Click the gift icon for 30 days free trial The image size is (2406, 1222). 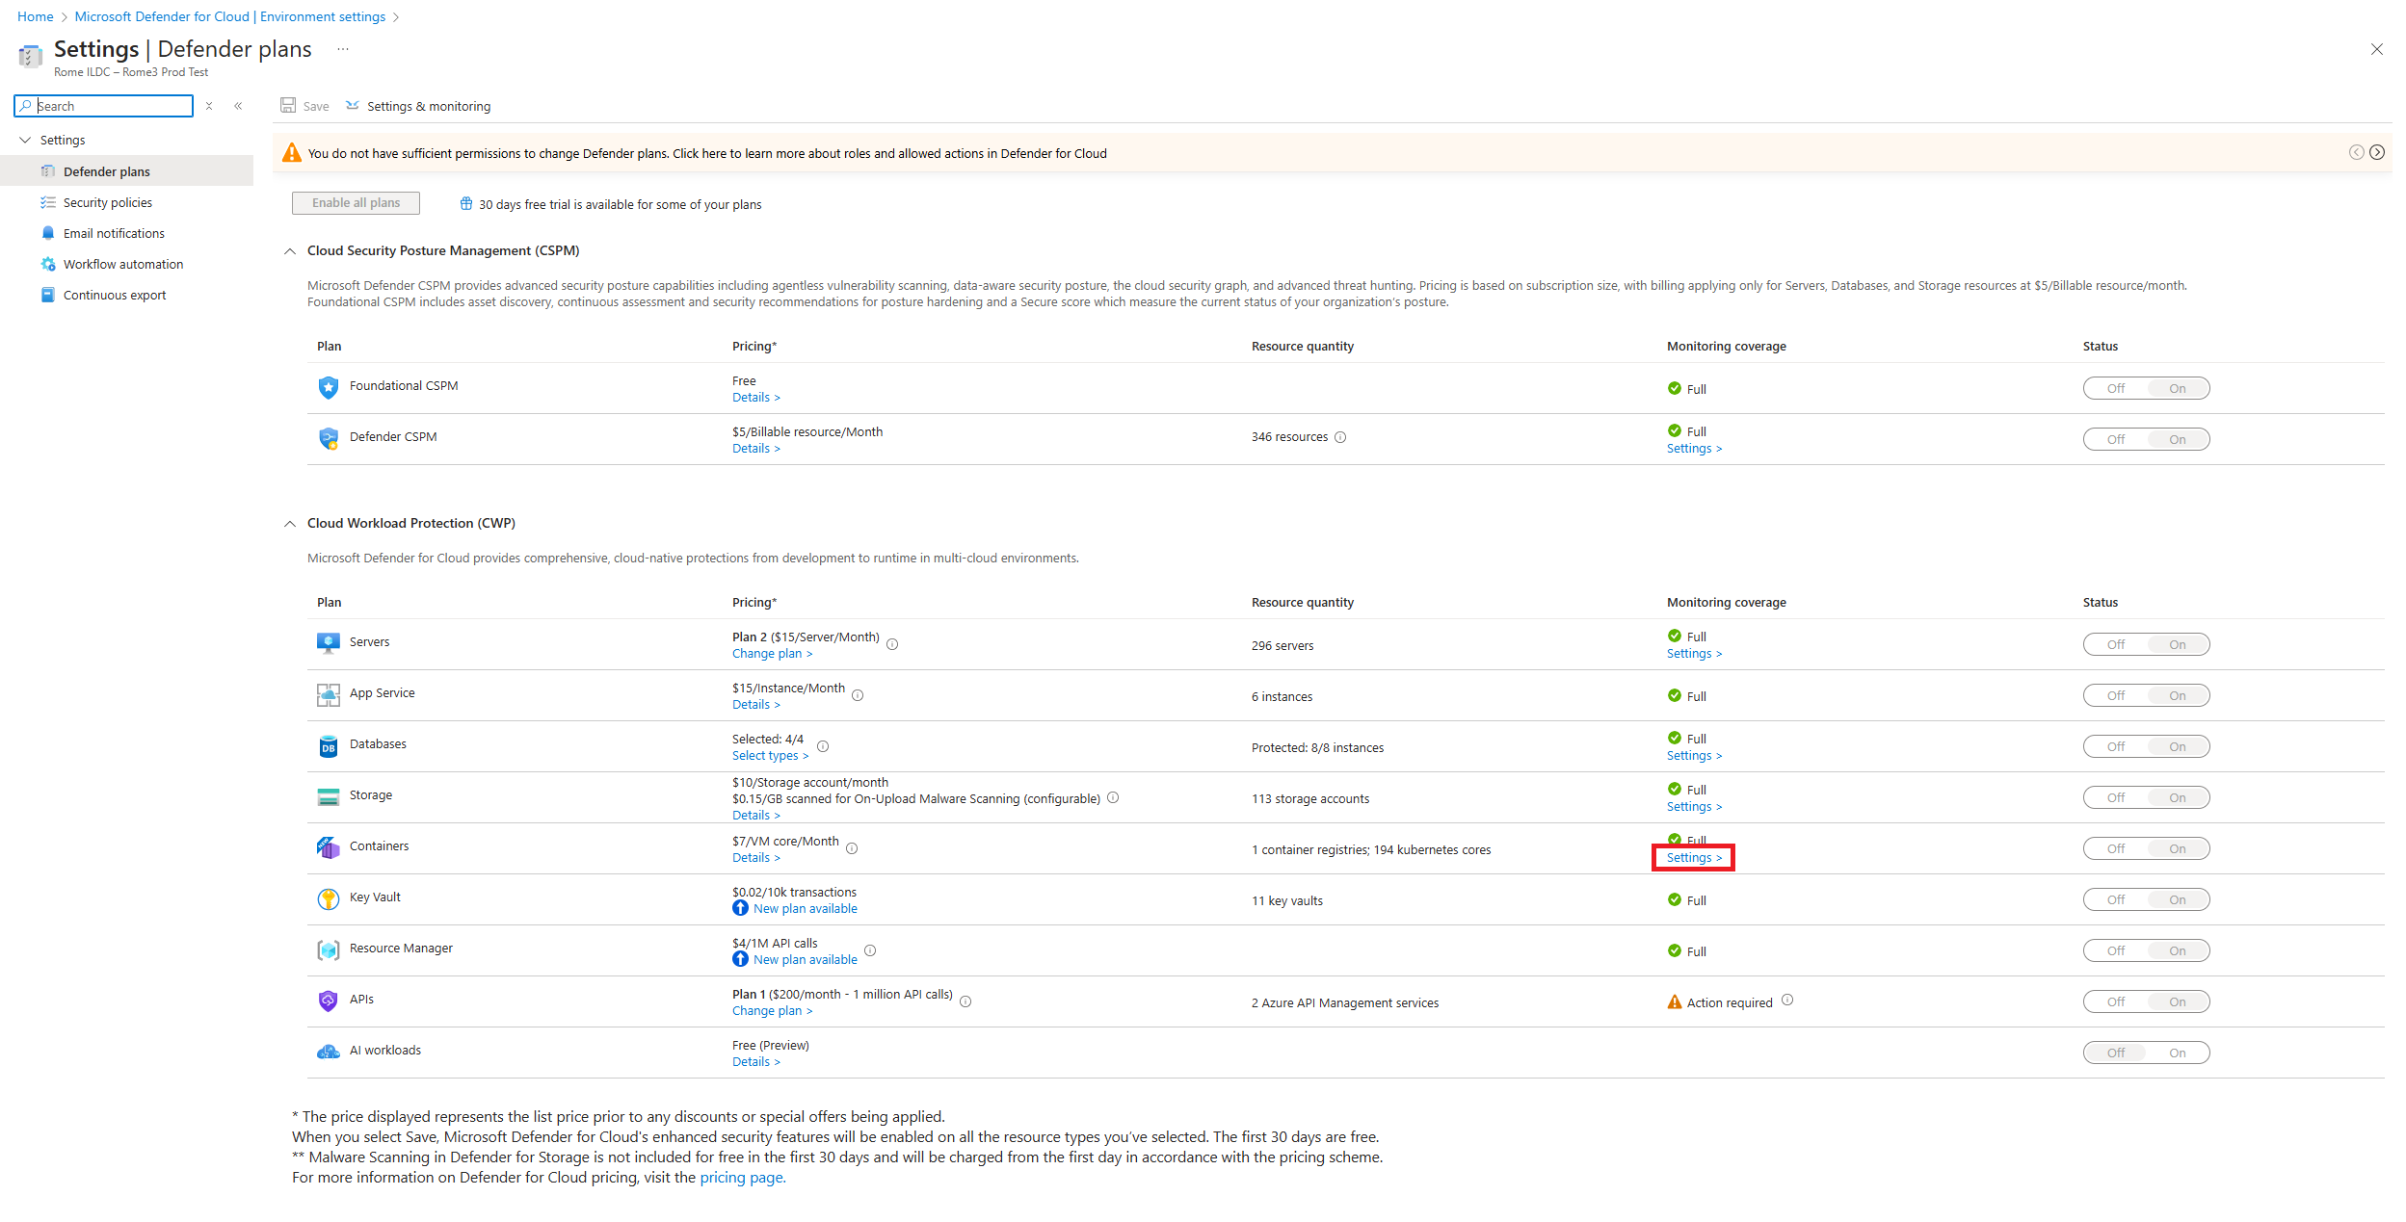pos(466,203)
